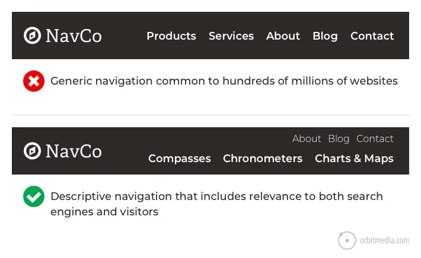The width and height of the screenshot is (421, 258).
Task: Select the Chronometers menu item
Action: pos(263,159)
